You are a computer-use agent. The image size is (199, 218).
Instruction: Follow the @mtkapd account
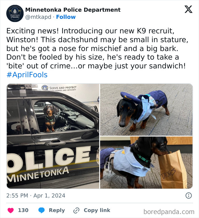[66, 17]
